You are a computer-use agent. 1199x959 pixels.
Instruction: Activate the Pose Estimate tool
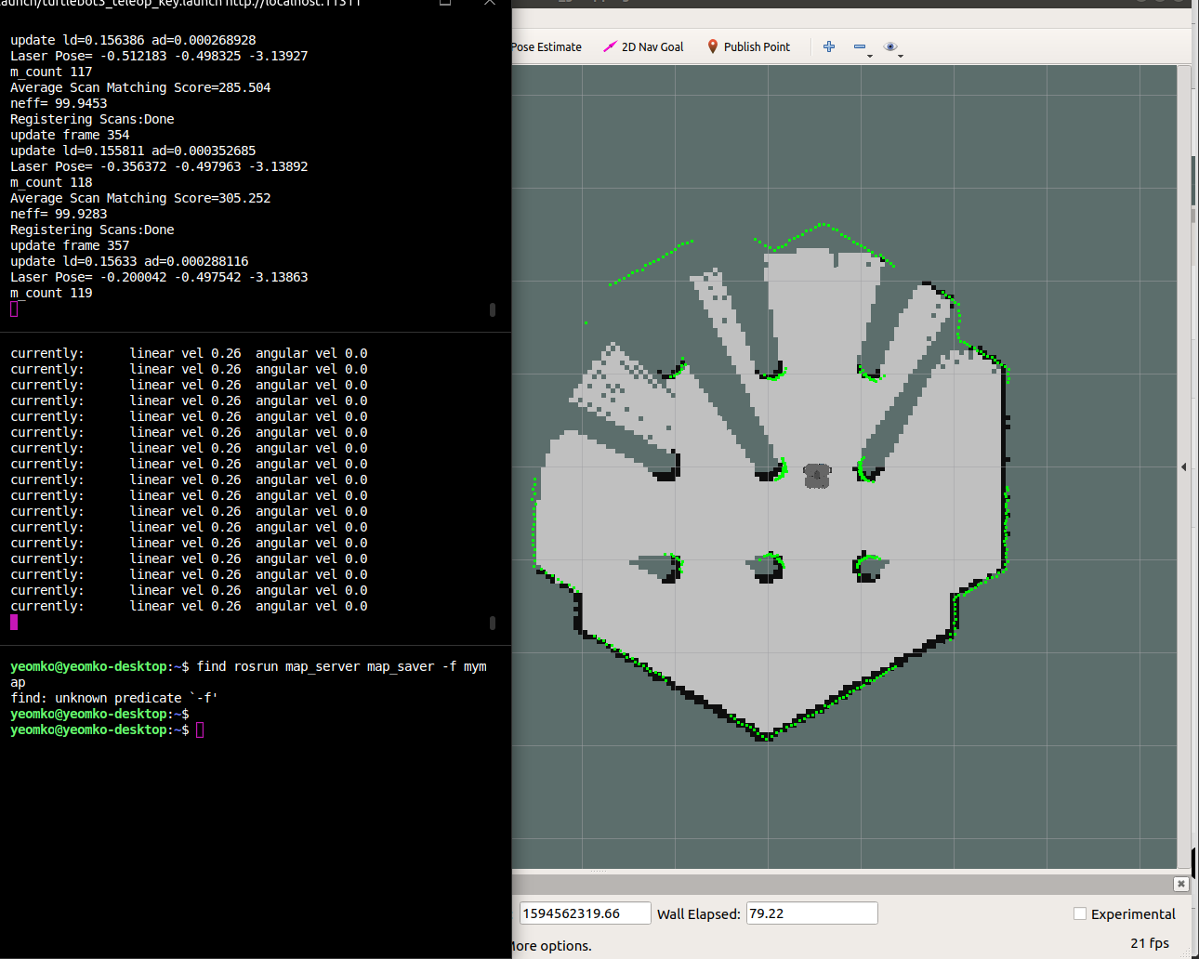pos(547,46)
